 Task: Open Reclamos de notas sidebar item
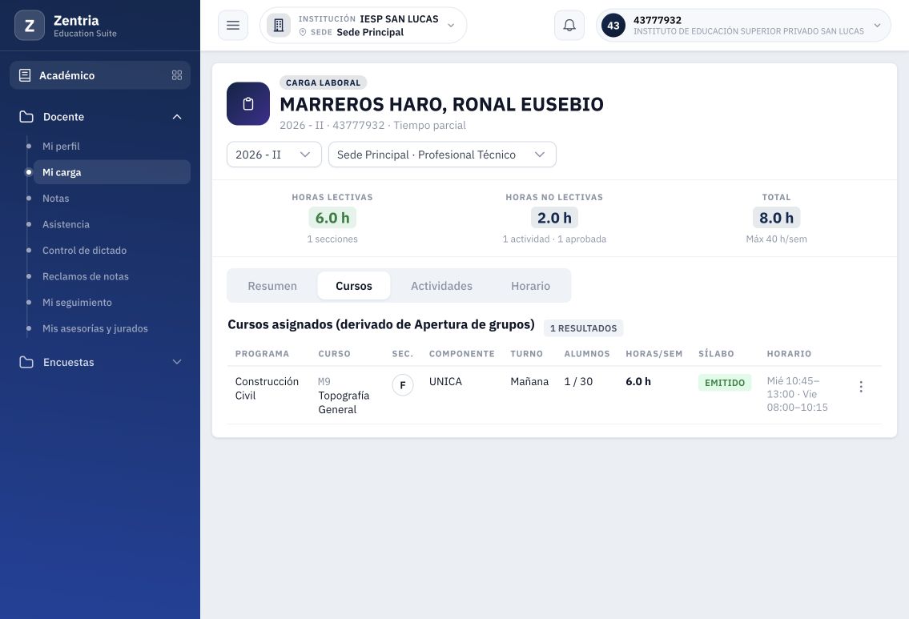pos(86,276)
